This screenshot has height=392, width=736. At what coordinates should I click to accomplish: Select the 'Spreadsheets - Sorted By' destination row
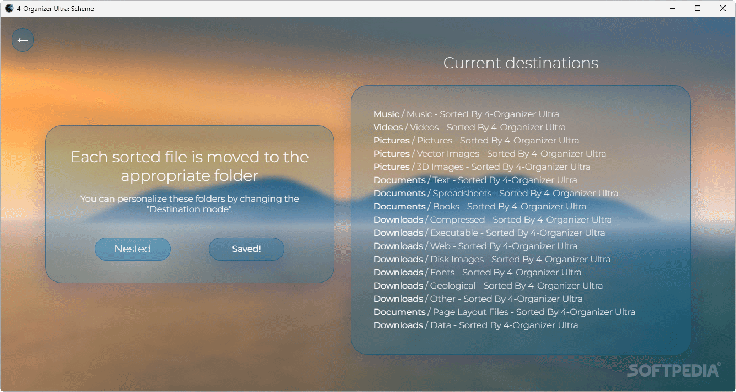click(496, 194)
